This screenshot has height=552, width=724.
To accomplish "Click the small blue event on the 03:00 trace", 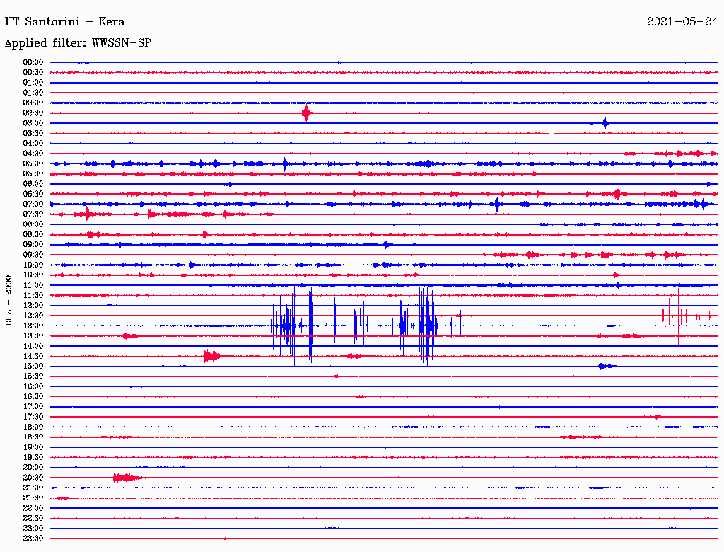I will click(605, 123).
